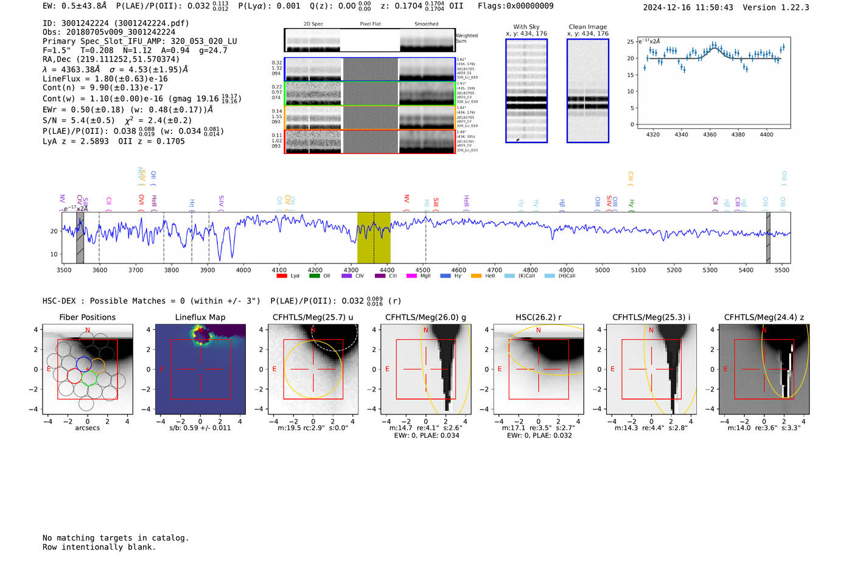852x580 pixels.
Task: Click the Flags:0x00000009 text
Action: click(515, 6)
